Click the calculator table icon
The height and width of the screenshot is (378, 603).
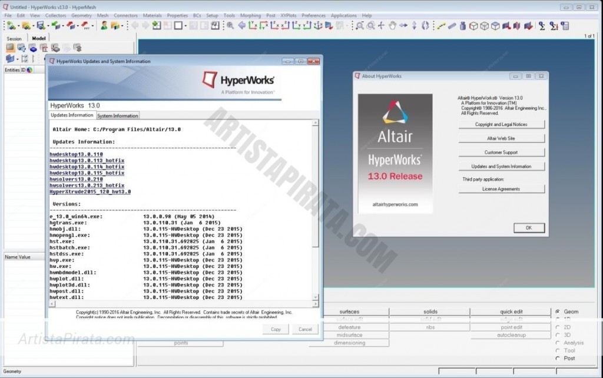565,26
